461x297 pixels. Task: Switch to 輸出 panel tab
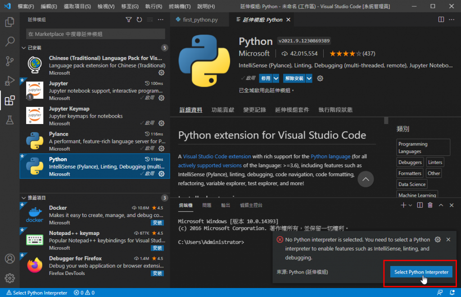pyautogui.click(x=226, y=205)
